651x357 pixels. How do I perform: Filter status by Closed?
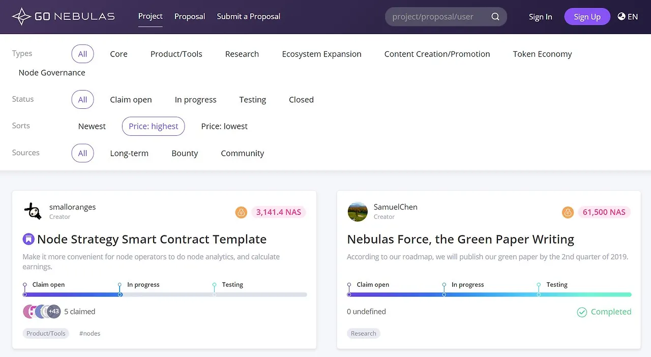pyautogui.click(x=301, y=100)
